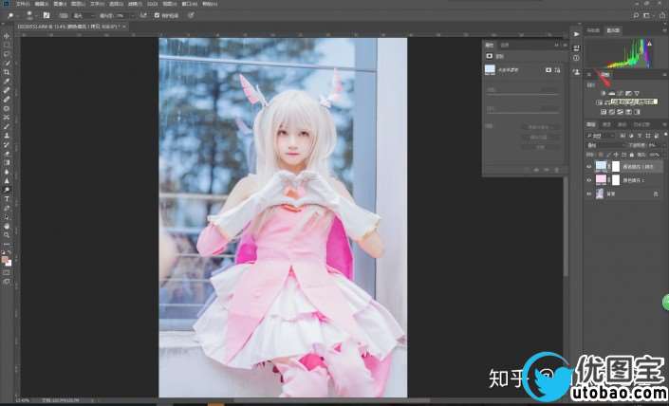
Task: Click the pink fill layer's color thumbnail
Action: click(601, 179)
